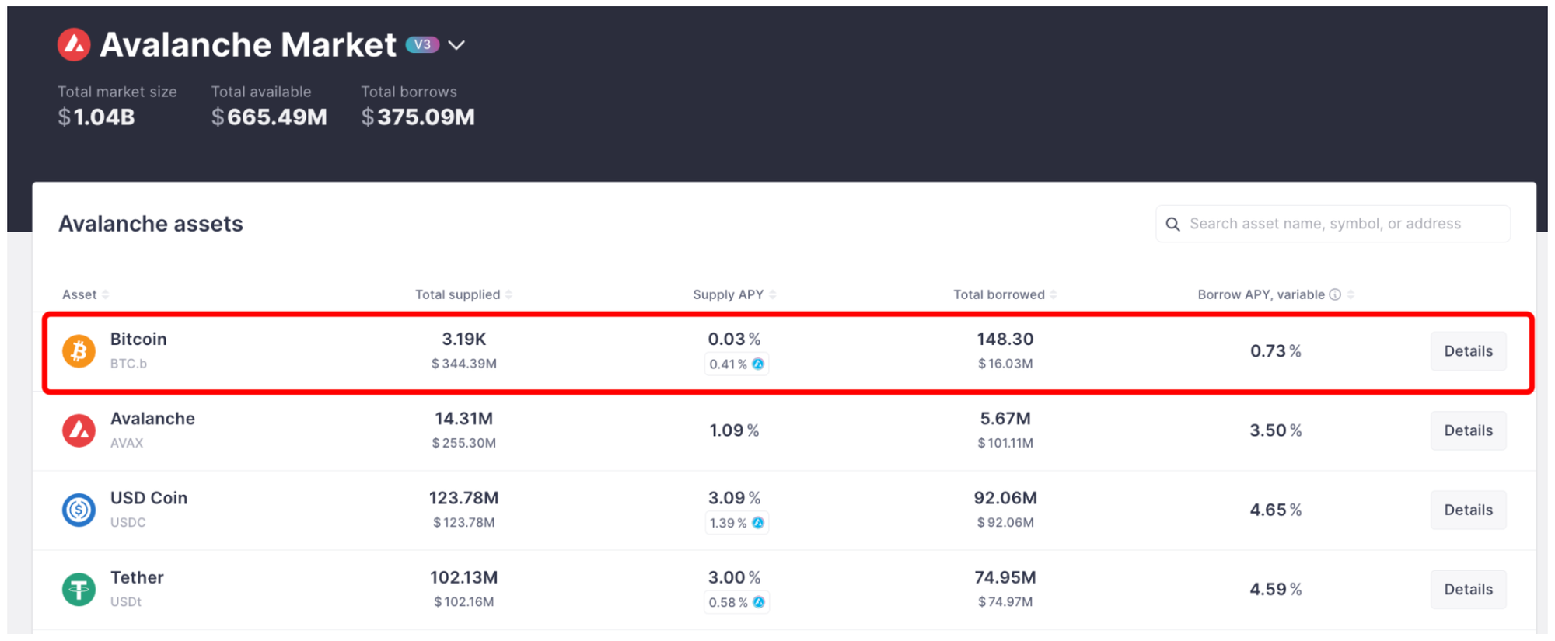Click the Avalanche logo beside the market title
This screenshot has height=641, width=1555.
[74, 45]
